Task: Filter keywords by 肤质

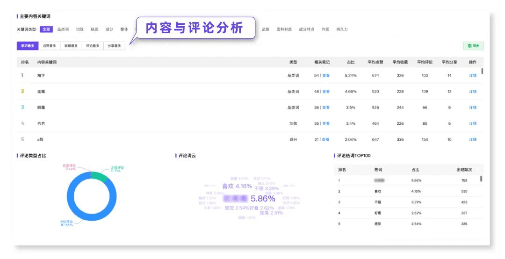Action: (94, 29)
